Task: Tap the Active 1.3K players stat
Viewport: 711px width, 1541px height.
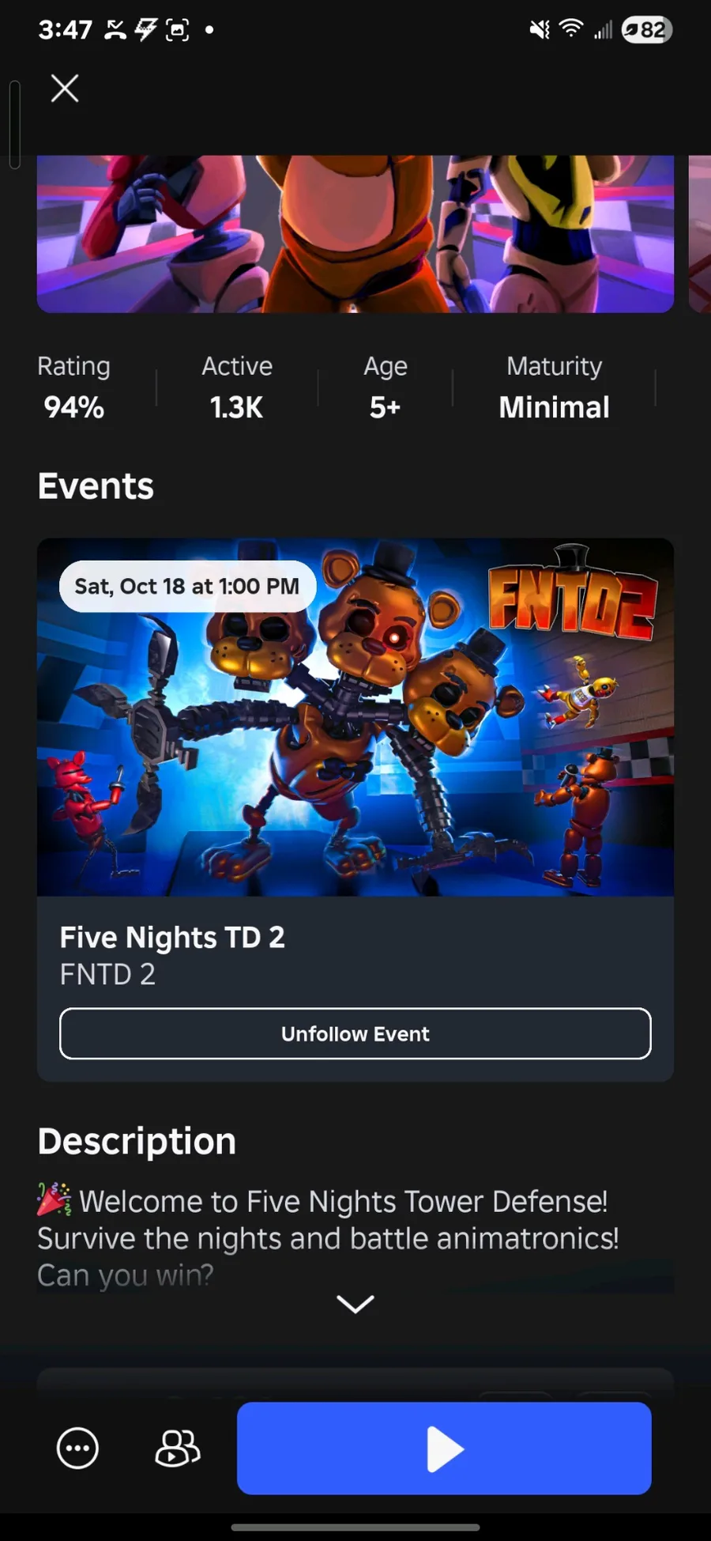Action: click(237, 387)
